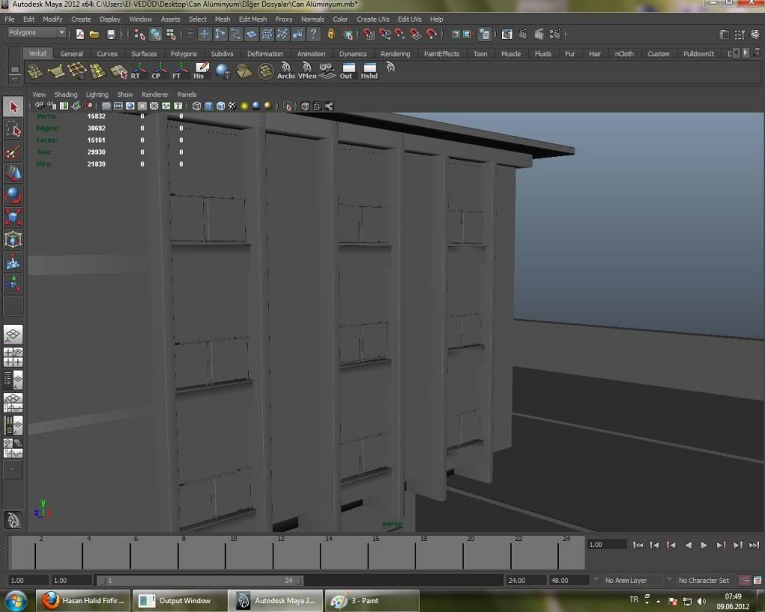This screenshot has width=765, height=612.
Task: Show hidden system tray icons
Action: coord(658,602)
